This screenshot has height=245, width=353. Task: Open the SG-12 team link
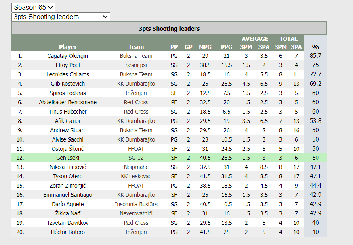[x=136, y=158]
